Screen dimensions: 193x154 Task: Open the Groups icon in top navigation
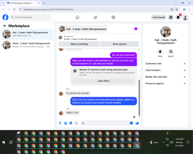[x=113, y=17]
